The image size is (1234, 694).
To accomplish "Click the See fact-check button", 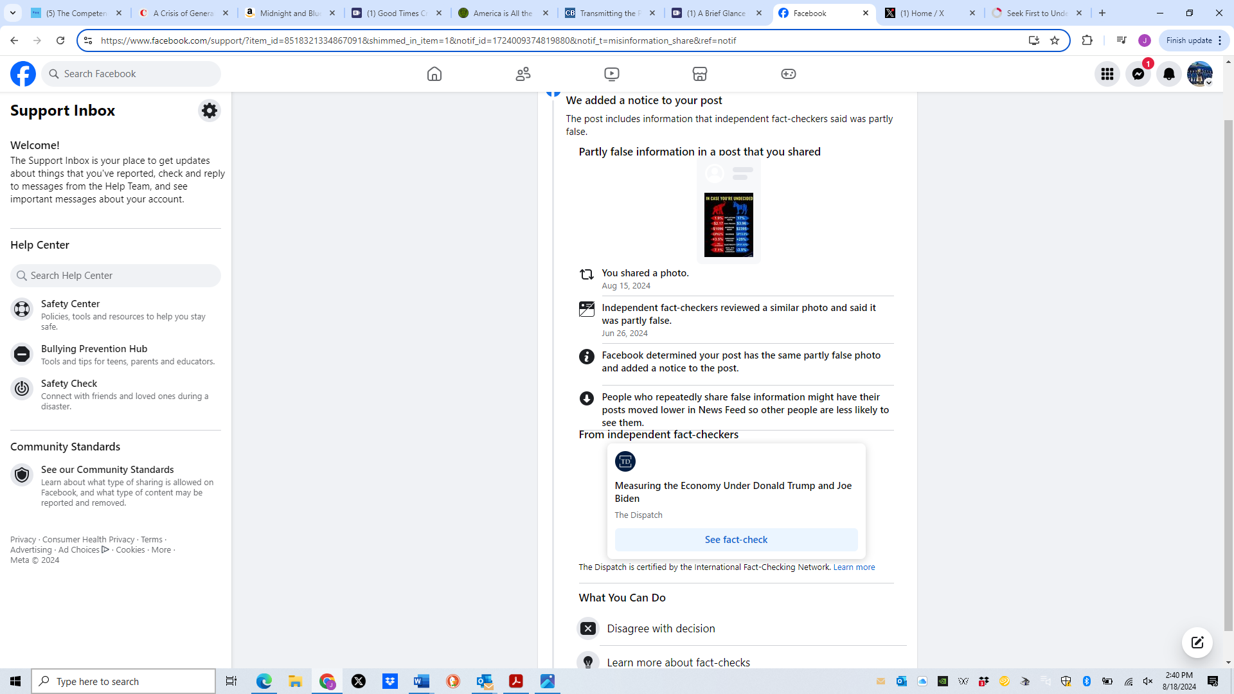I will click(736, 540).
